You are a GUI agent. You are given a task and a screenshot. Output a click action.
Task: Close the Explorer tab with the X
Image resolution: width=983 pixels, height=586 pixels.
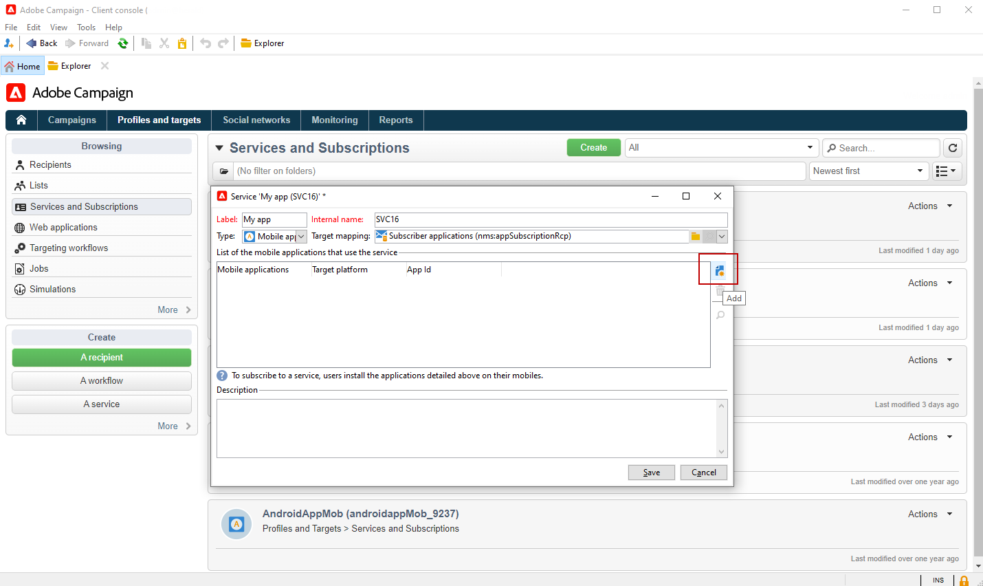pos(104,66)
